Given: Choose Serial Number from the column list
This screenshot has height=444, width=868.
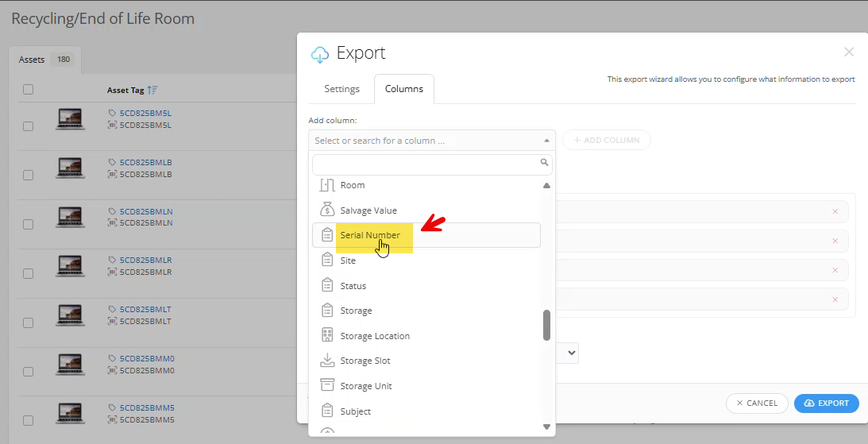Looking at the screenshot, I should click(370, 235).
